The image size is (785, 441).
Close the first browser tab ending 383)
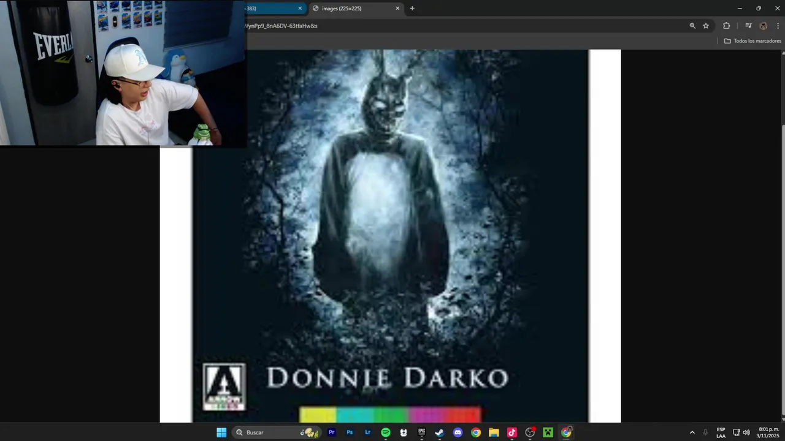tap(300, 9)
